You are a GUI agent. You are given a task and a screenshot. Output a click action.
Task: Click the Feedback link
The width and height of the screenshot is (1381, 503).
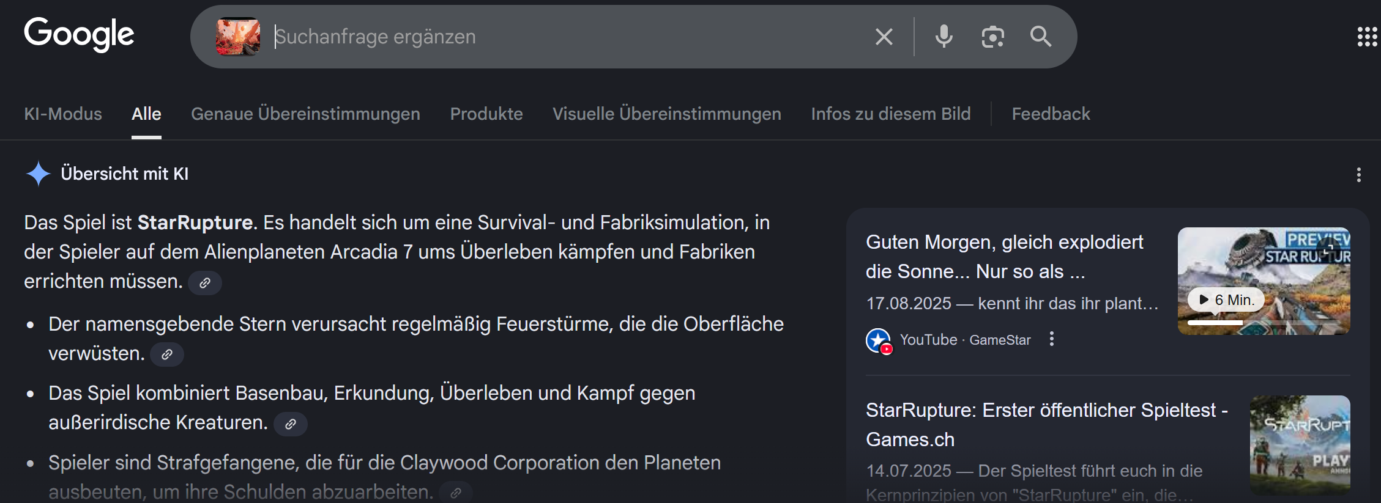tap(1051, 114)
